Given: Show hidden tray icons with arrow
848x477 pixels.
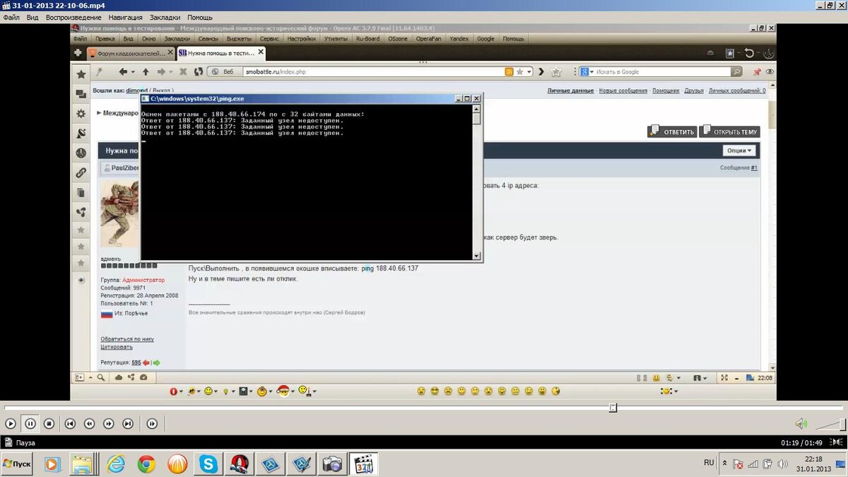Looking at the screenshot, I should (x=722, y=462).
